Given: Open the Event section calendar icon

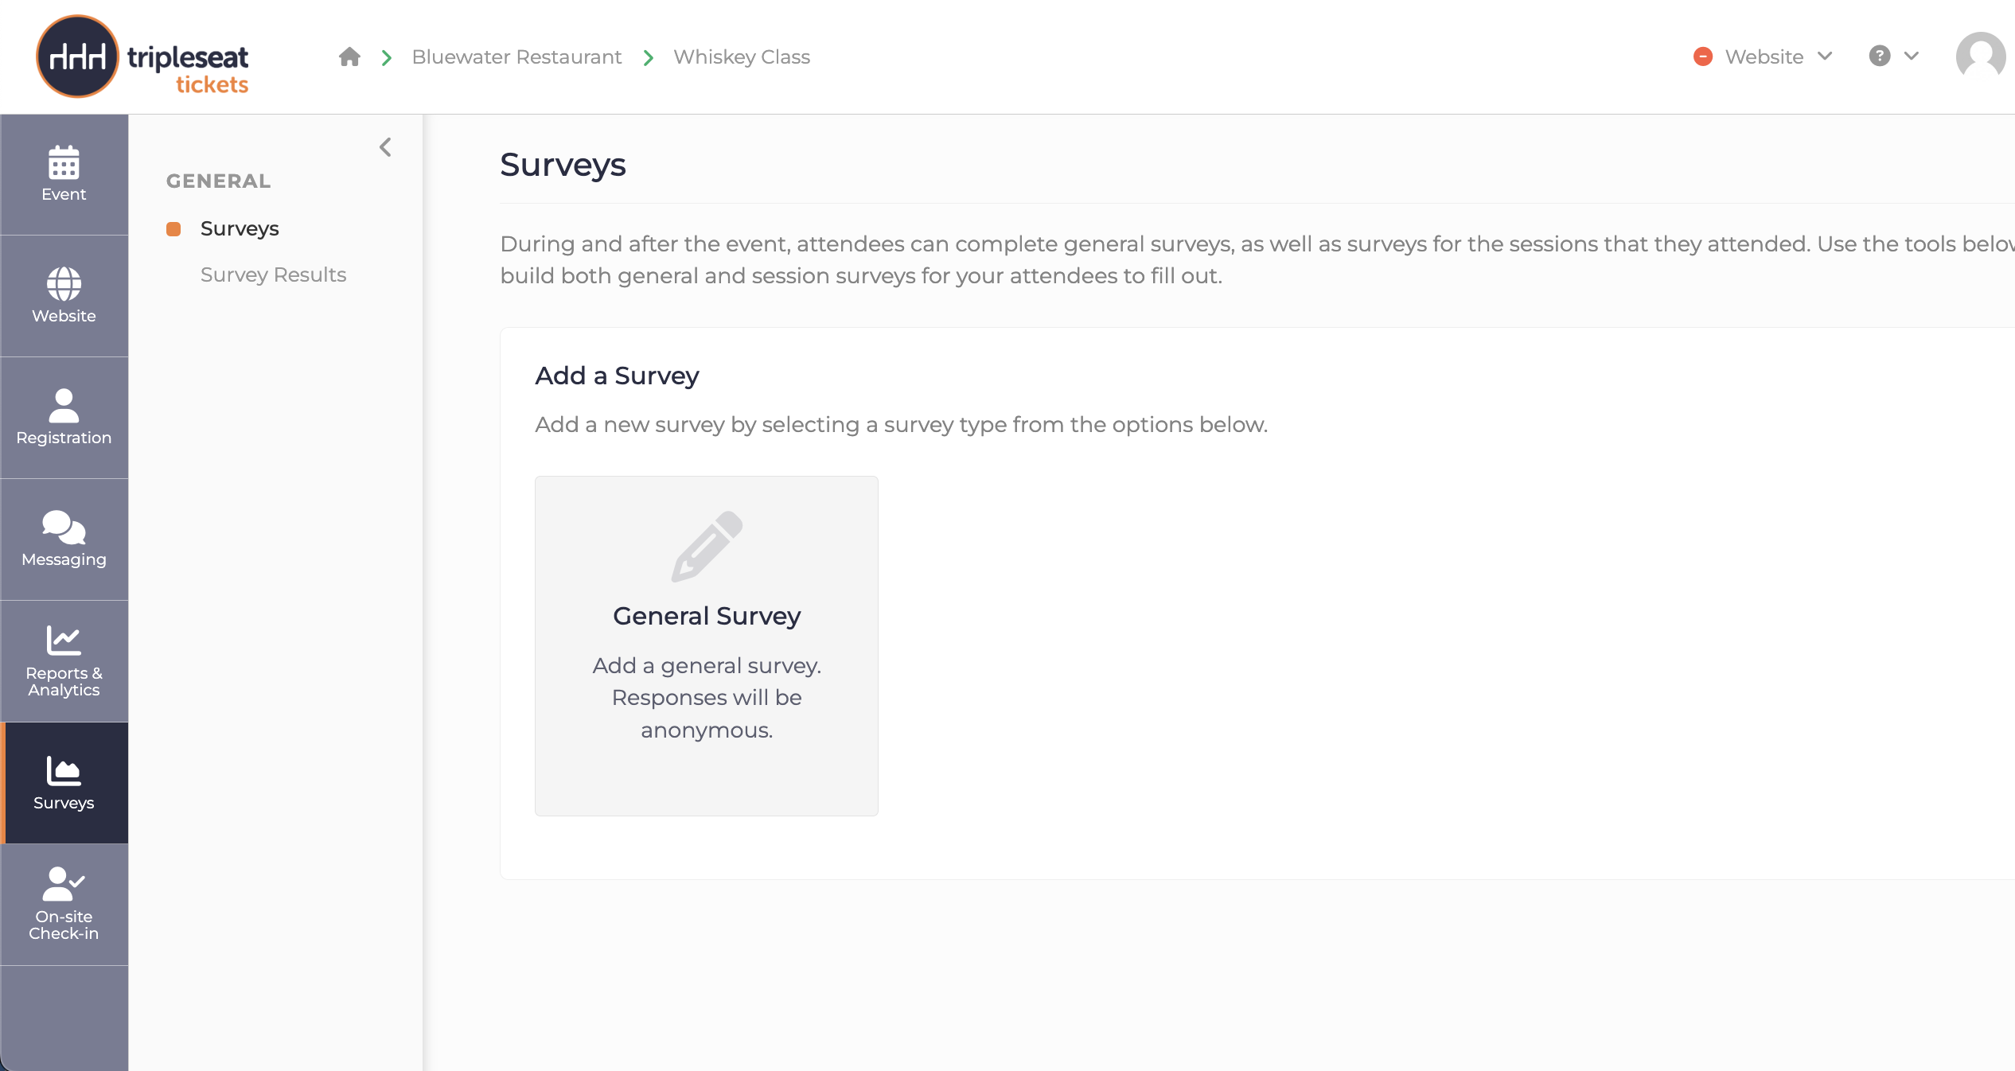Looking at the screenshot, I should point(64,162).
